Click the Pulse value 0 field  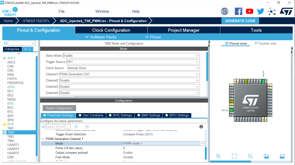(x=164, y=148)
